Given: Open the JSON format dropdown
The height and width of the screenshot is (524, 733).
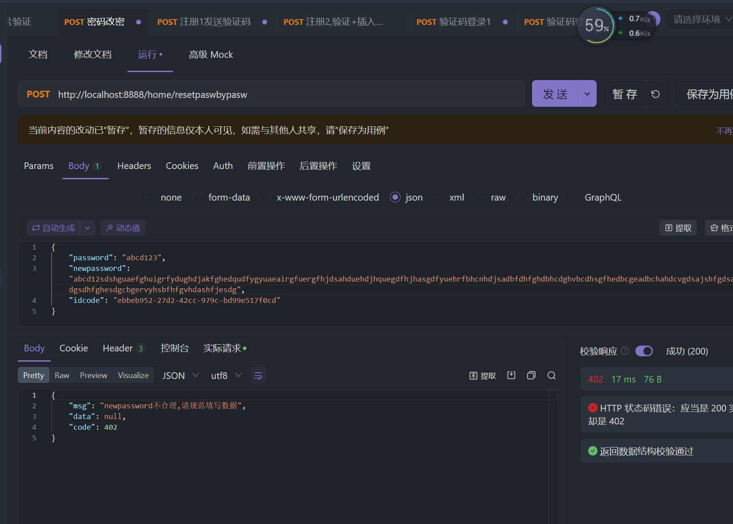Looking at the screenshot, I should click(x=180, y=376).
